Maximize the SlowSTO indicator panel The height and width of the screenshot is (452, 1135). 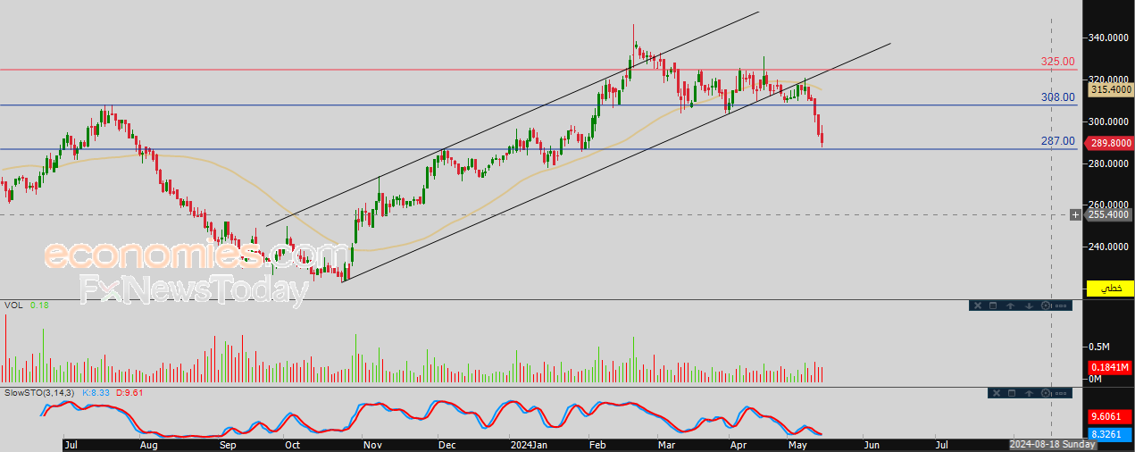point(1012,393)
